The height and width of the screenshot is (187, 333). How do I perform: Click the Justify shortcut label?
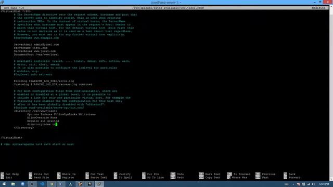(x=125, y=174)
